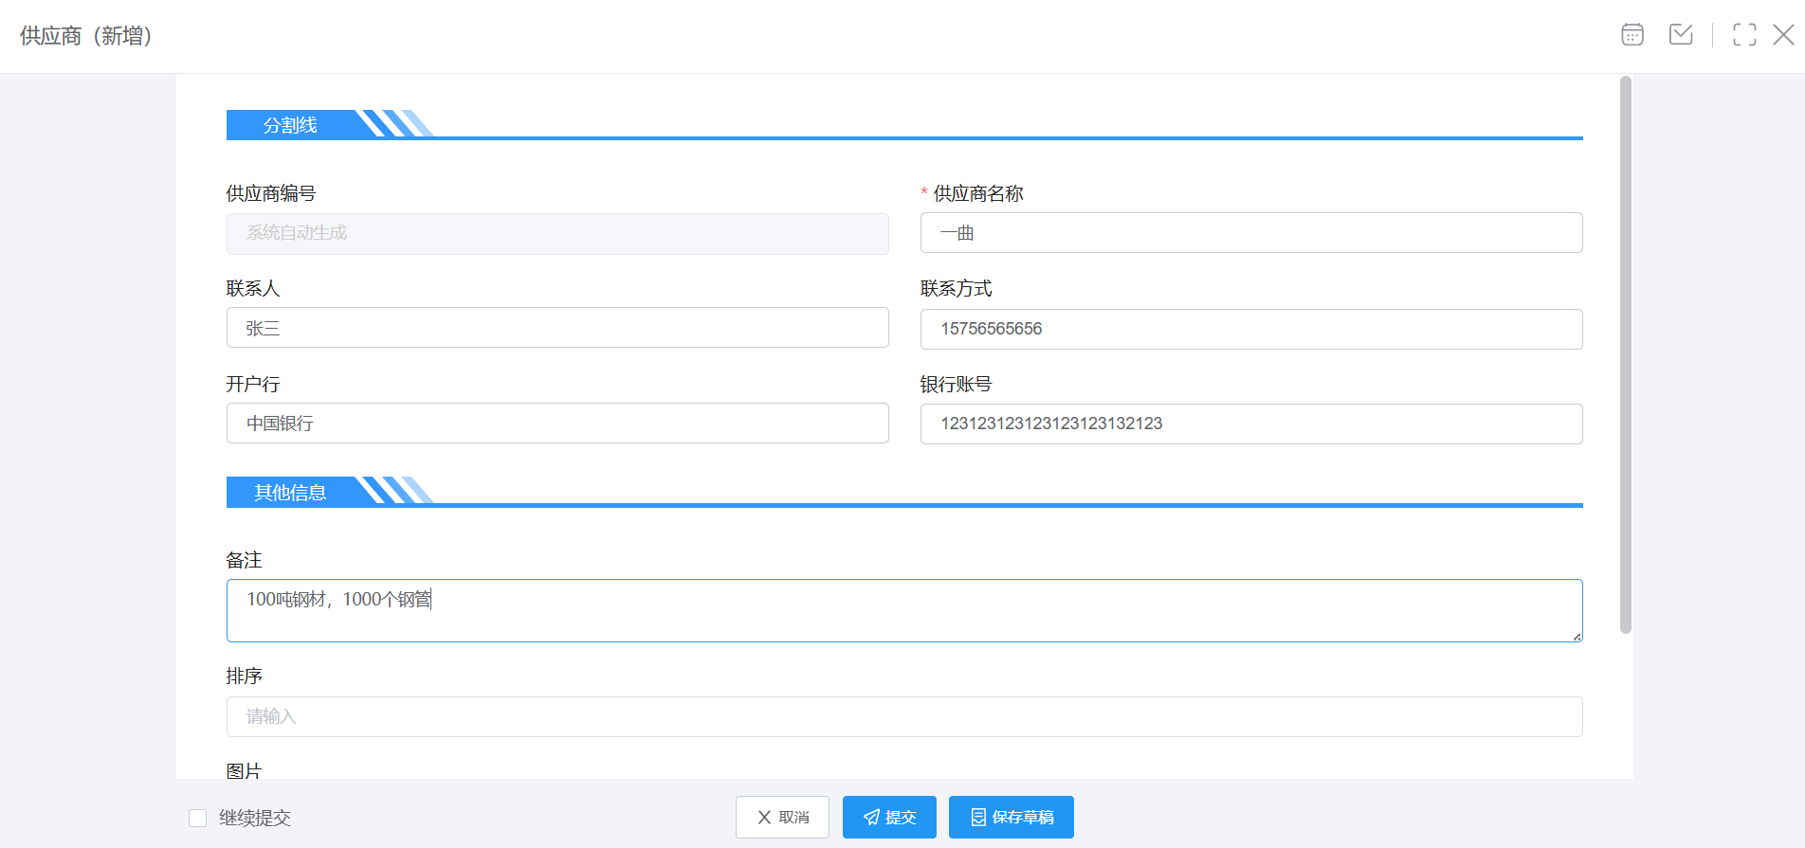Focus the 供应商名称 input field

click(1250, 233)
